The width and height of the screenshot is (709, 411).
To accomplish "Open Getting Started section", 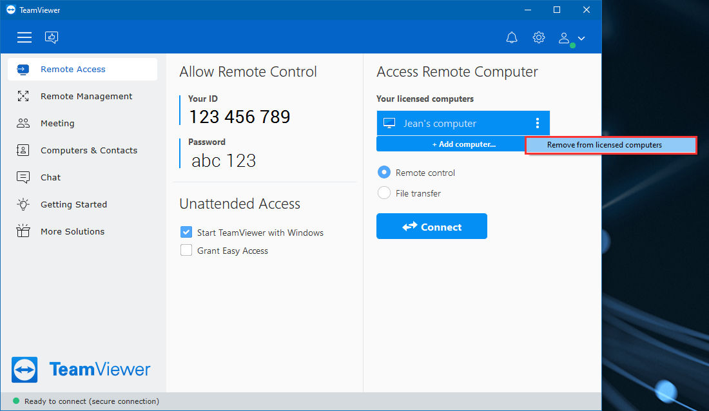I will coord(73,204).
